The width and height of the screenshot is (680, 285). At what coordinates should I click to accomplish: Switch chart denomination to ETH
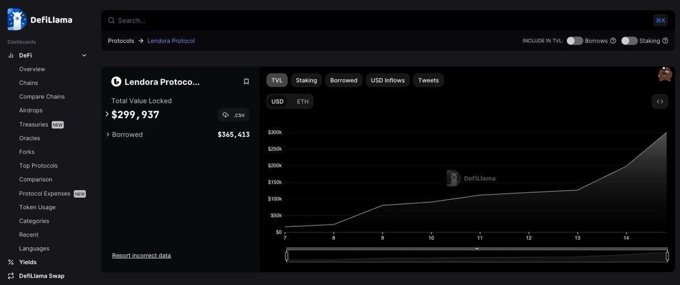303,102
